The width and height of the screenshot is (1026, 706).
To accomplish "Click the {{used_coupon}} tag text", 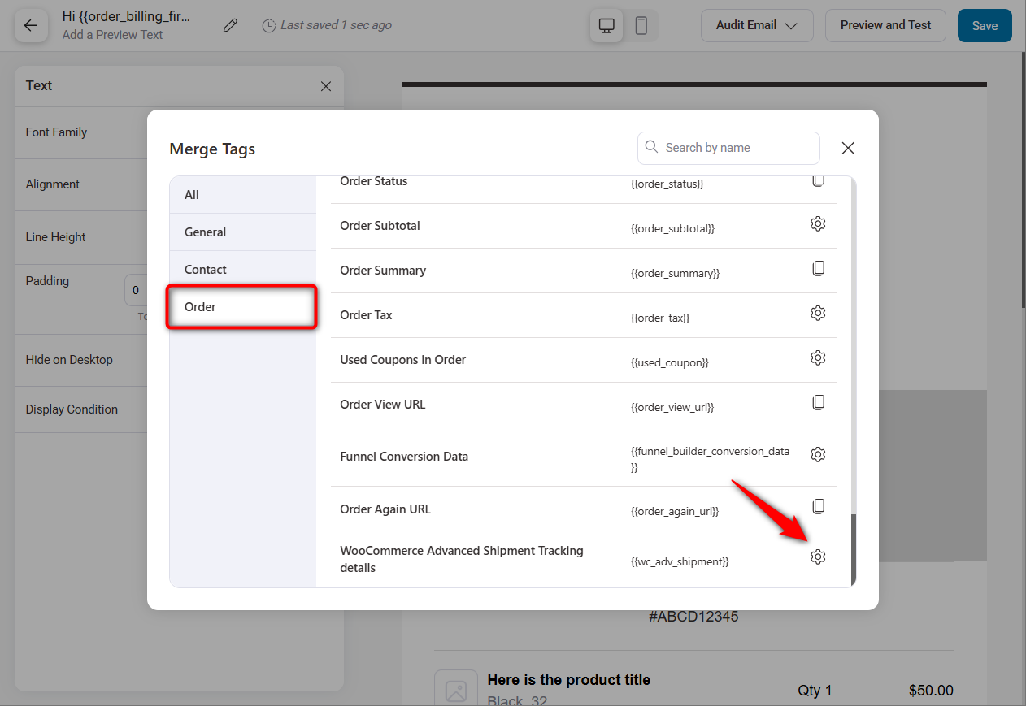I will click(670, 362).
